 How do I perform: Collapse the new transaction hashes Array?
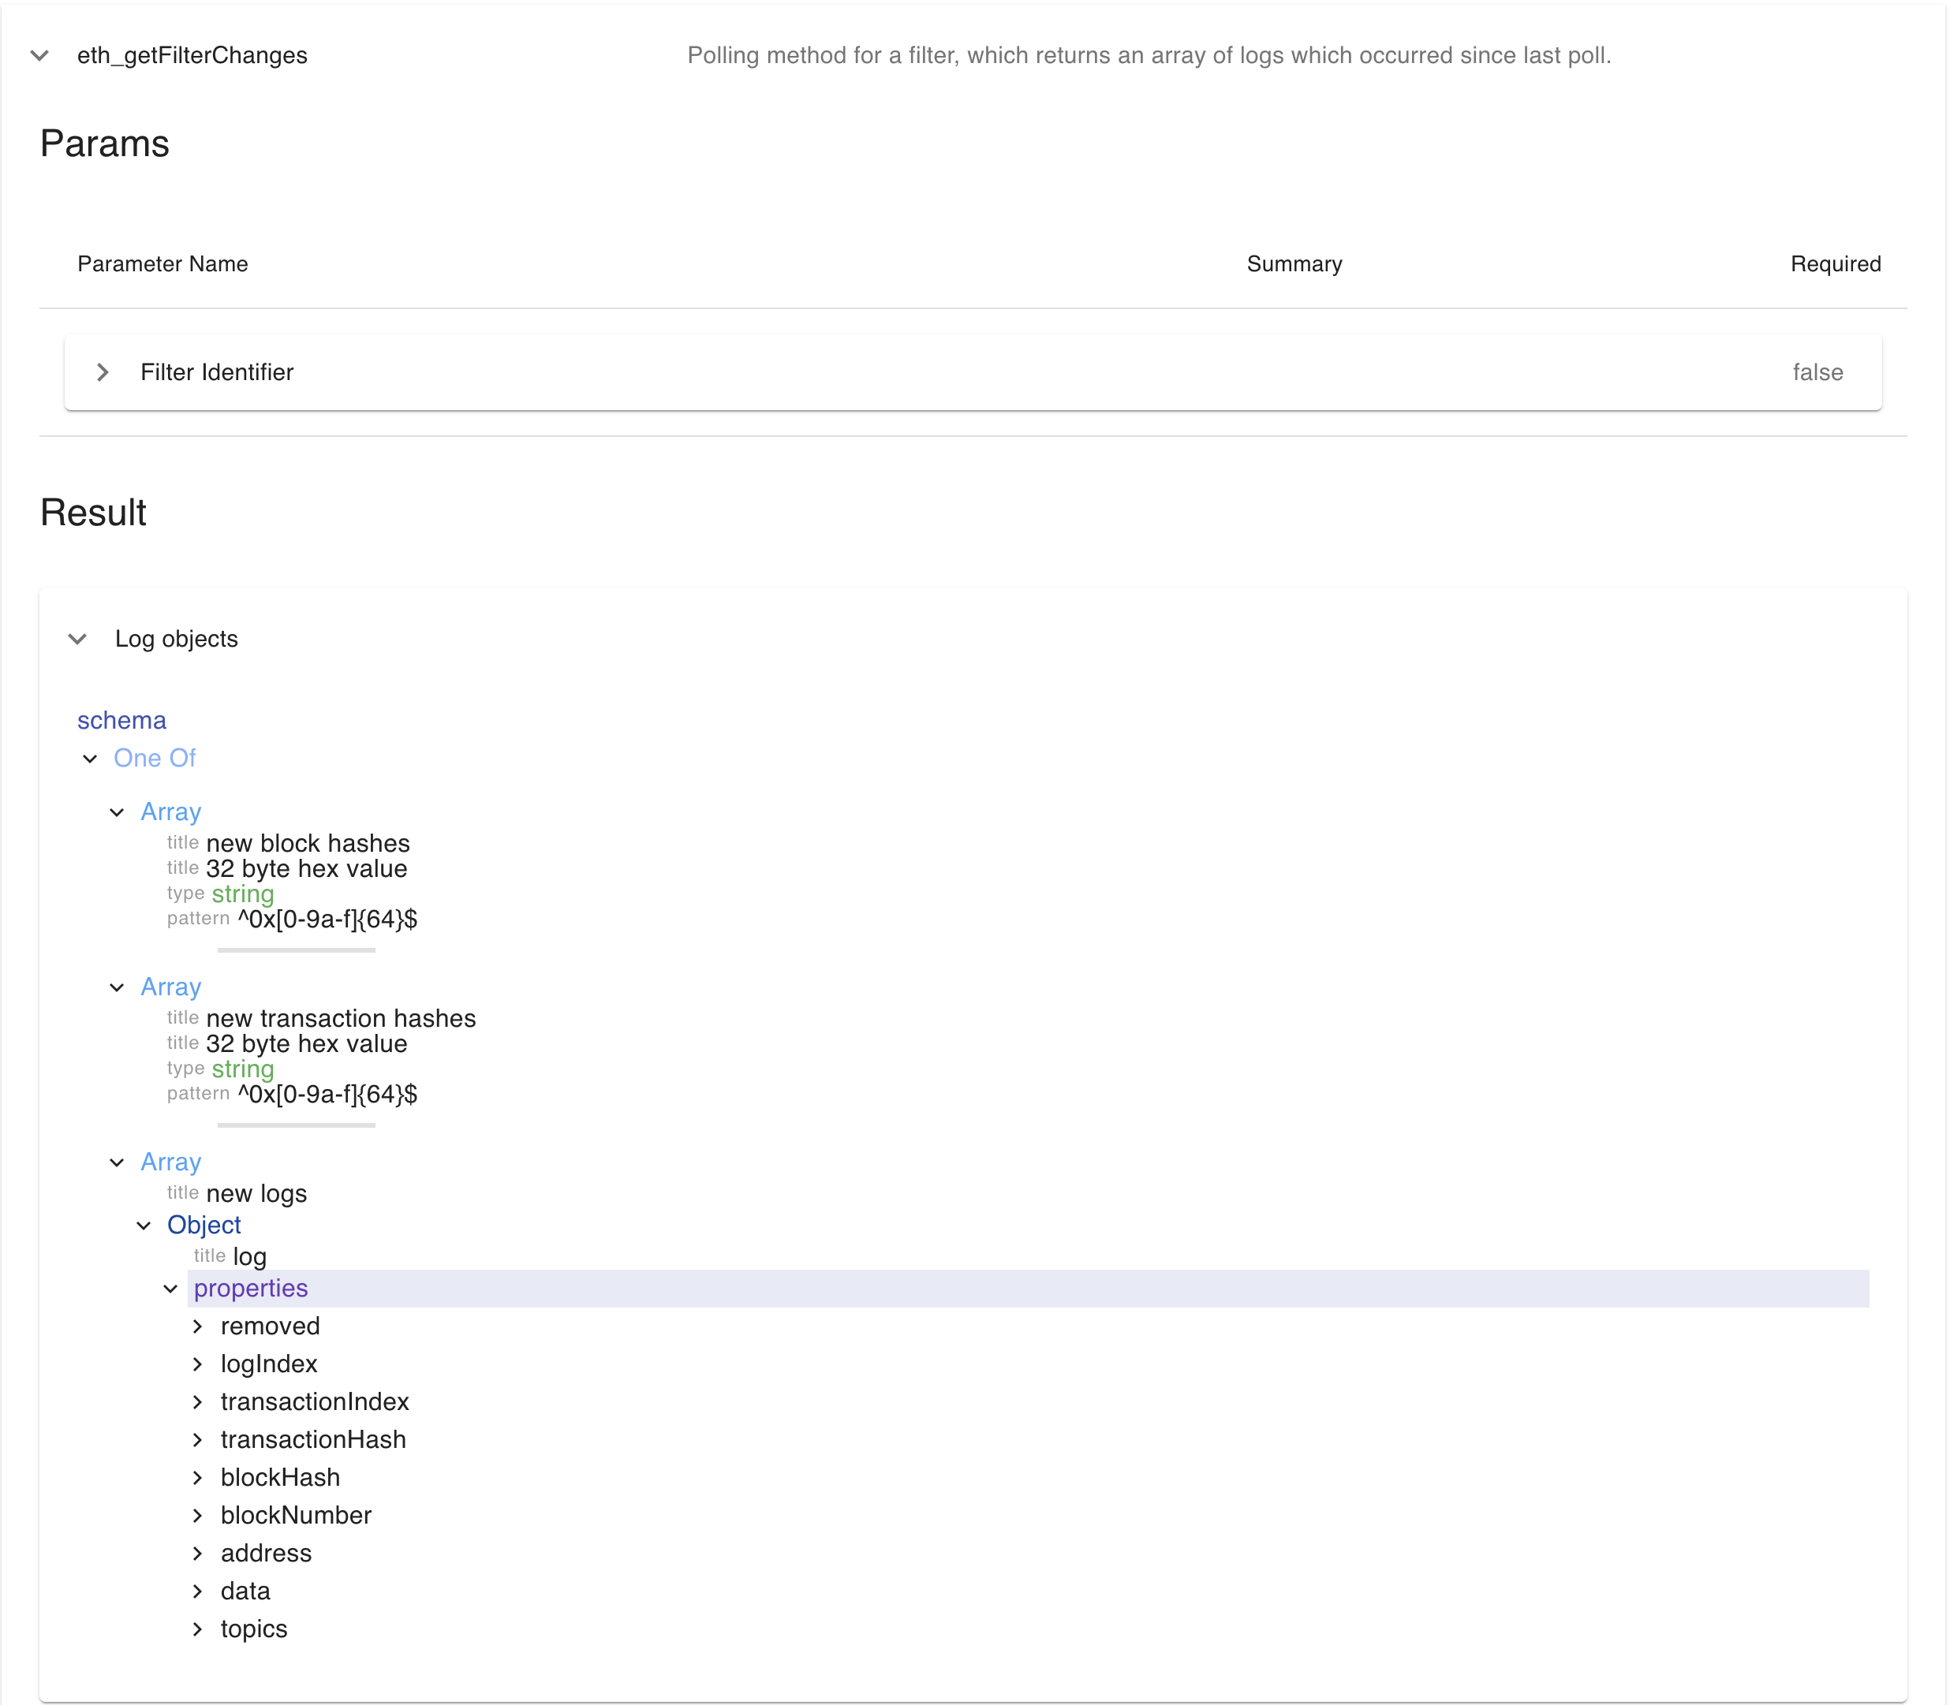tap(118, 987)
